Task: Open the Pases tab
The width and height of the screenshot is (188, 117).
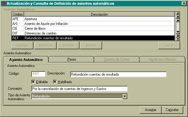Action: [x=72, y=59]
